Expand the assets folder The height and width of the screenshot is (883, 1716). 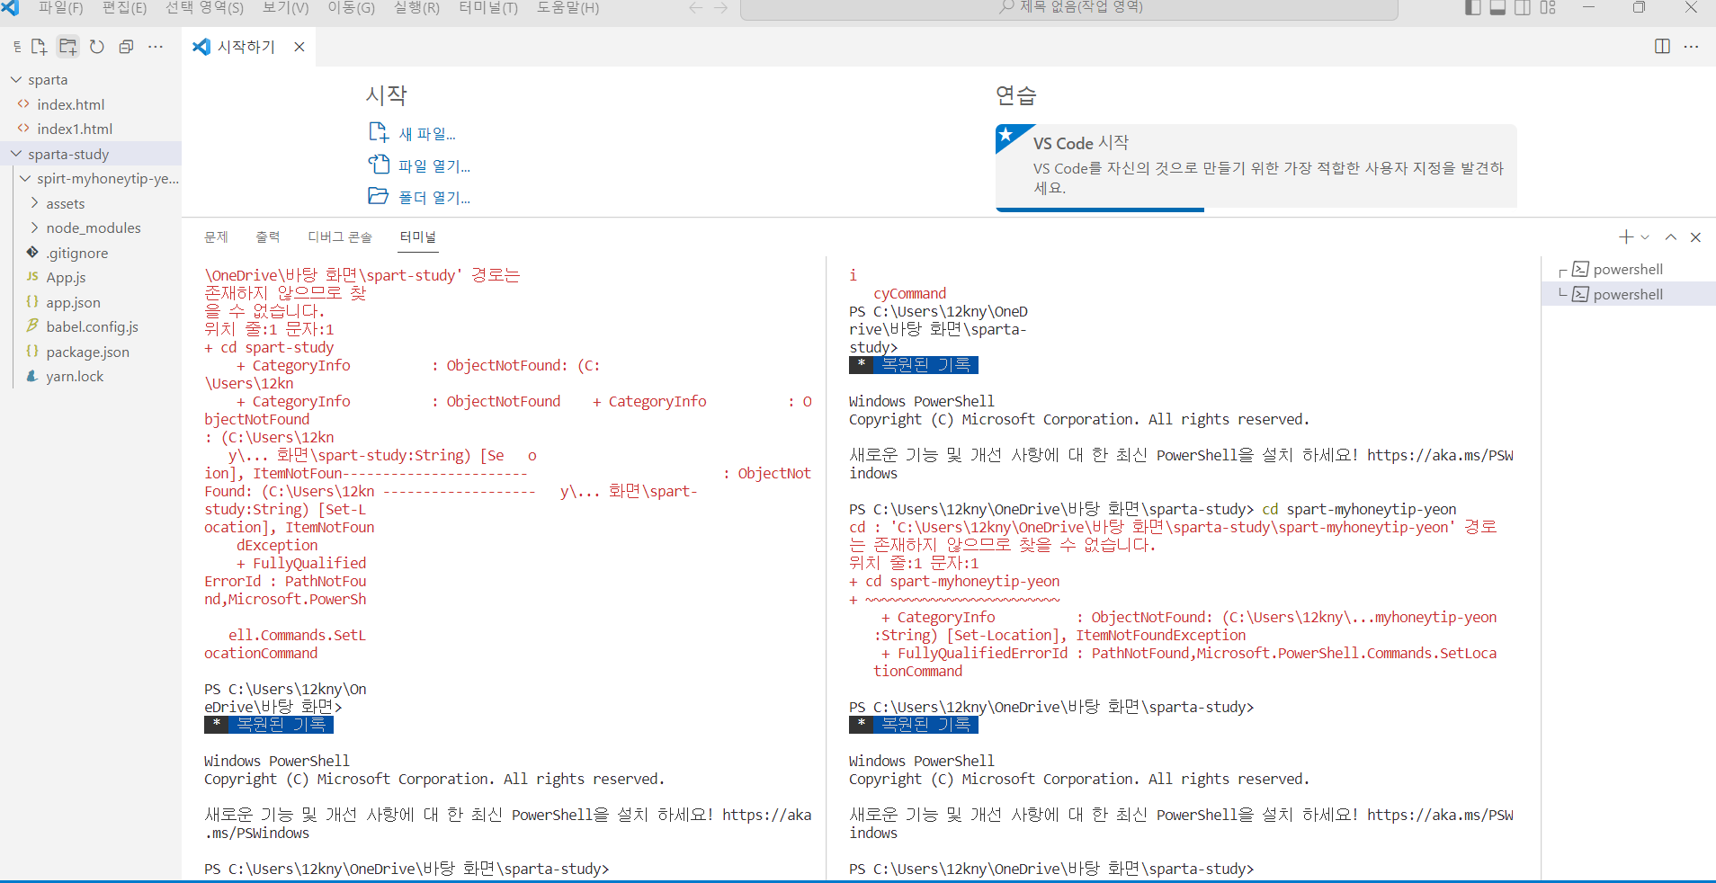tap(91, 203)
